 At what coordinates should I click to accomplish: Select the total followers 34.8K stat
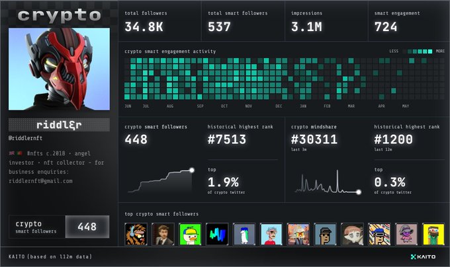click(x=146, y=22)
